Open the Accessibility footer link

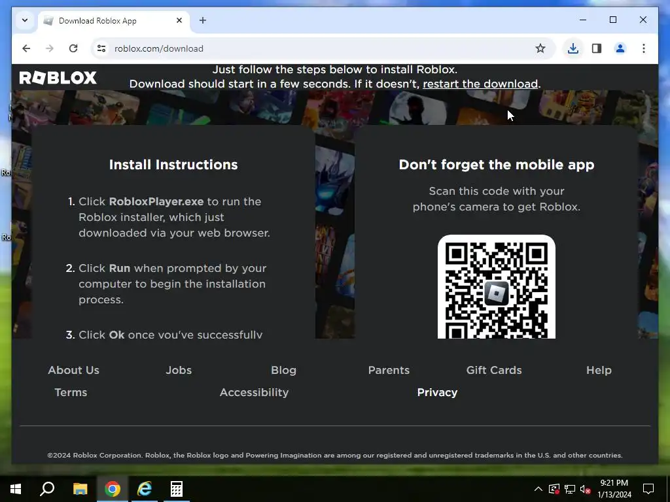point(255,392)
